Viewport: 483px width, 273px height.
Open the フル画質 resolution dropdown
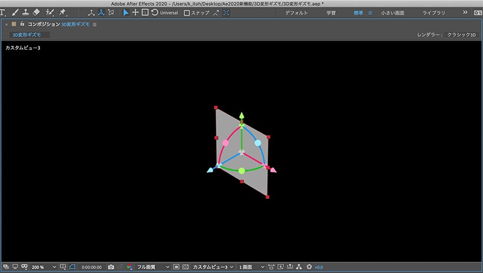click(153, 267)
